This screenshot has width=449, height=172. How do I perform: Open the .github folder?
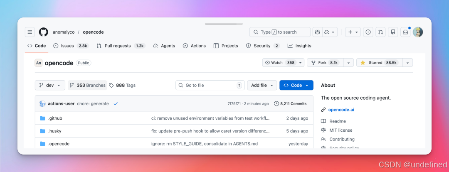coord(55,118)
